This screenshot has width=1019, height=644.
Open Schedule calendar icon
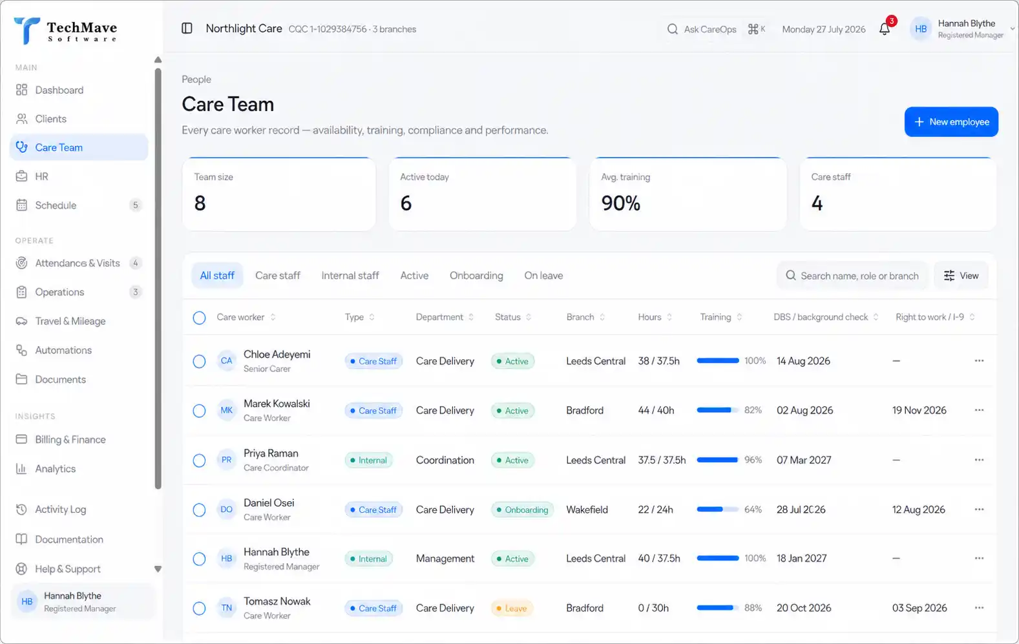pyautogui.click(x=22, y=205)
